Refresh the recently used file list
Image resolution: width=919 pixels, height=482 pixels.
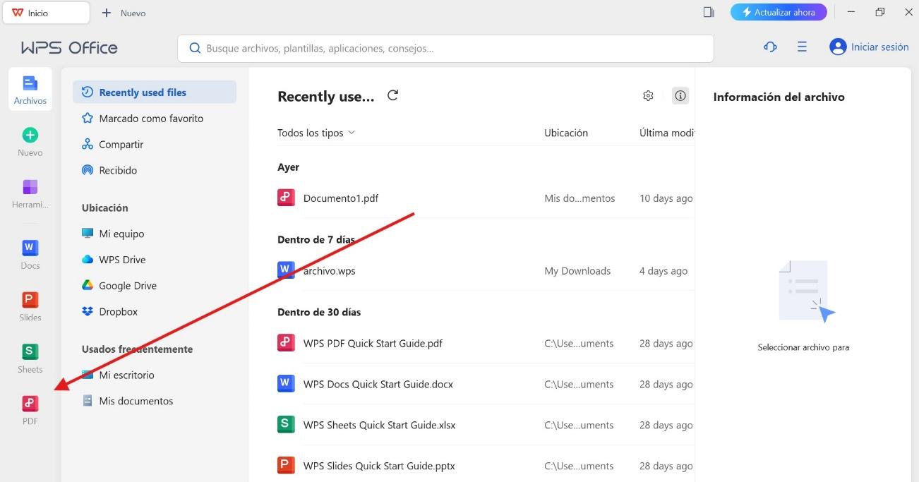point(393,96)
